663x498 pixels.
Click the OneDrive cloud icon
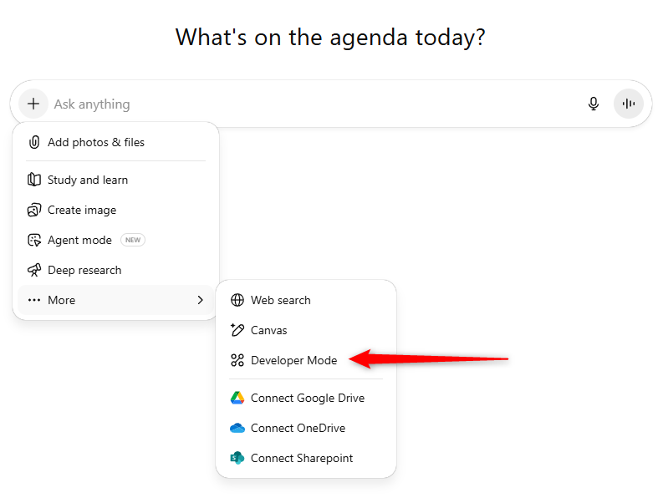[x=237, y=428]
